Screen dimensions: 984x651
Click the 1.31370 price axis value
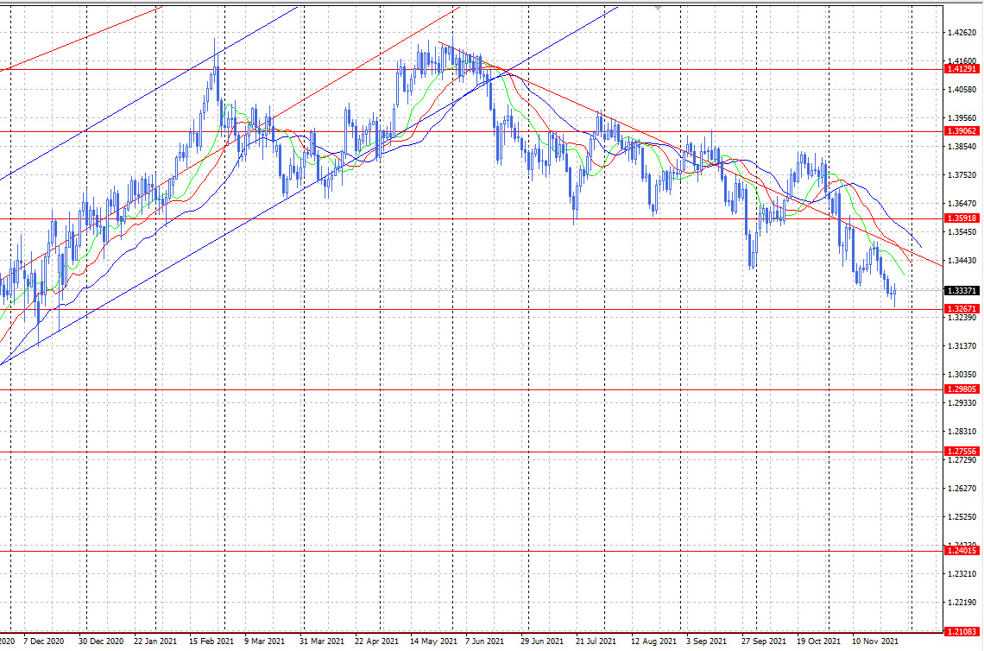(x=962, y=346)
